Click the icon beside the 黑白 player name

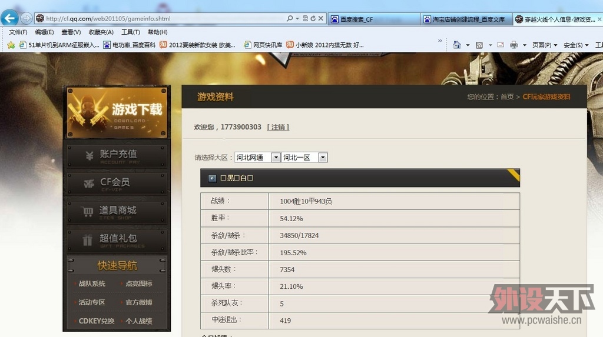[212, 178]
